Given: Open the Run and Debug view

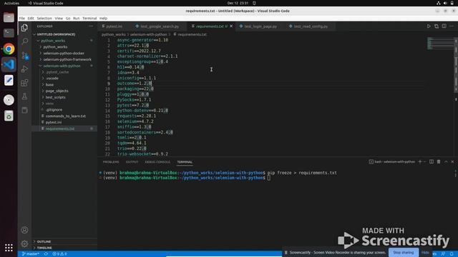Looking at the screenshot, I should coord(24,69).
